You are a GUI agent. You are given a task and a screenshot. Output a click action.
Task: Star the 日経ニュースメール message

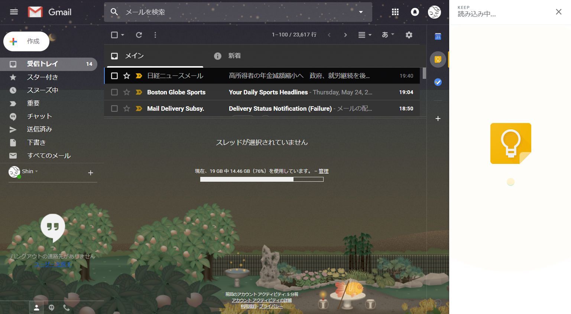point(127,76)
